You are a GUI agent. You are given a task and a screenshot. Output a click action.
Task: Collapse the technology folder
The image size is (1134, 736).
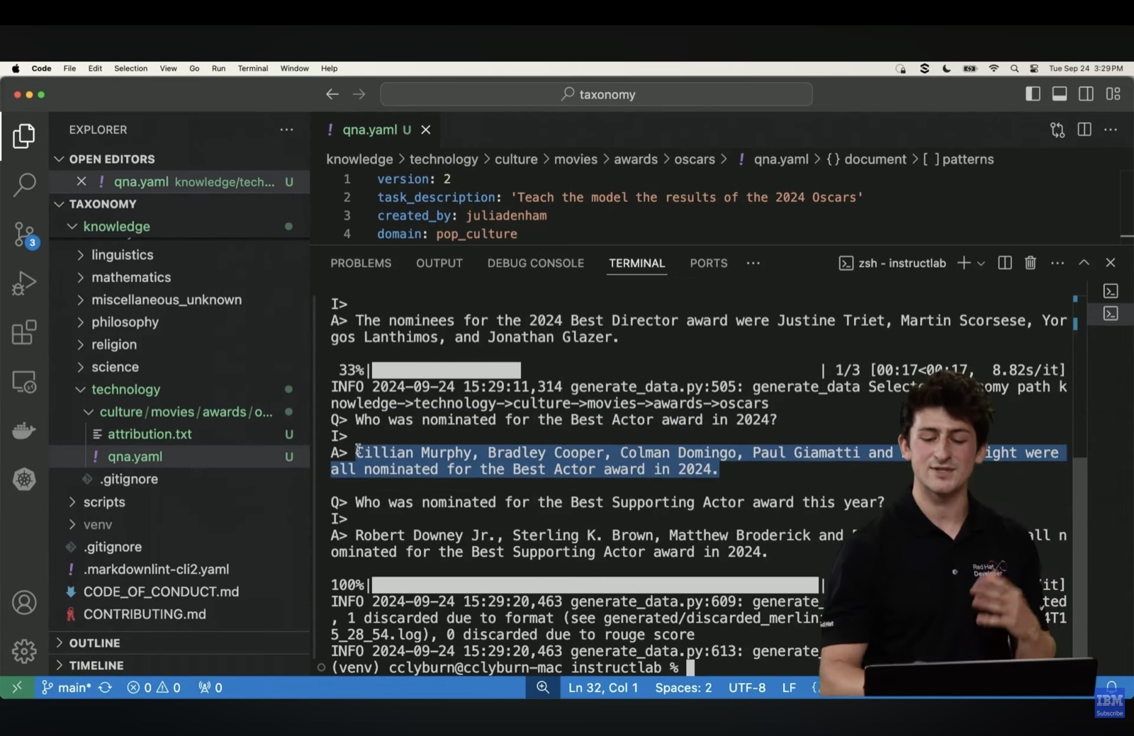pyautogui.click(x=125, y=390)
